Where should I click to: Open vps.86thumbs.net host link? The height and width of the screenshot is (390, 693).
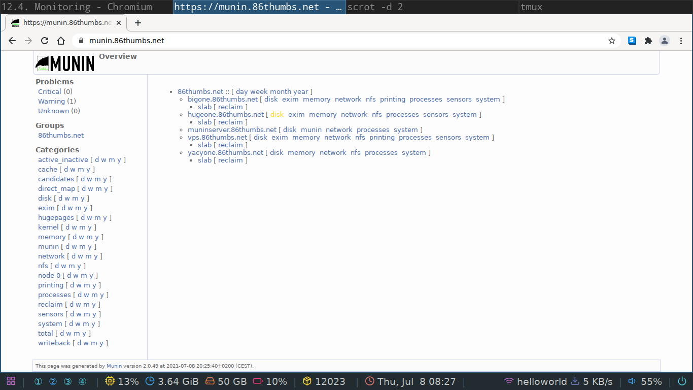[217, 137]
